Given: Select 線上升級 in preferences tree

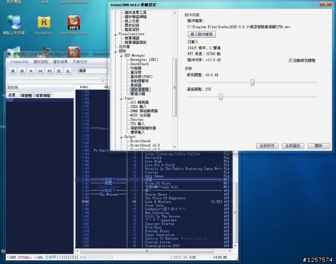Looking at the screenshot, I should tap(132, 21).
